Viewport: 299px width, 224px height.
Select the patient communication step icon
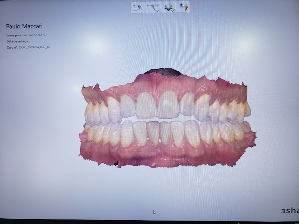tap(184, 7)
